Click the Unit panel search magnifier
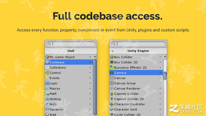The width and height of the screenshot is (206, 116). (49, 44)
